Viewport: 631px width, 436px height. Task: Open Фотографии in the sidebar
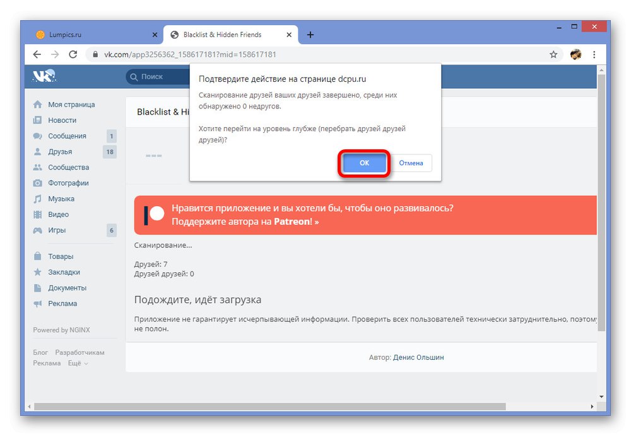68,183
